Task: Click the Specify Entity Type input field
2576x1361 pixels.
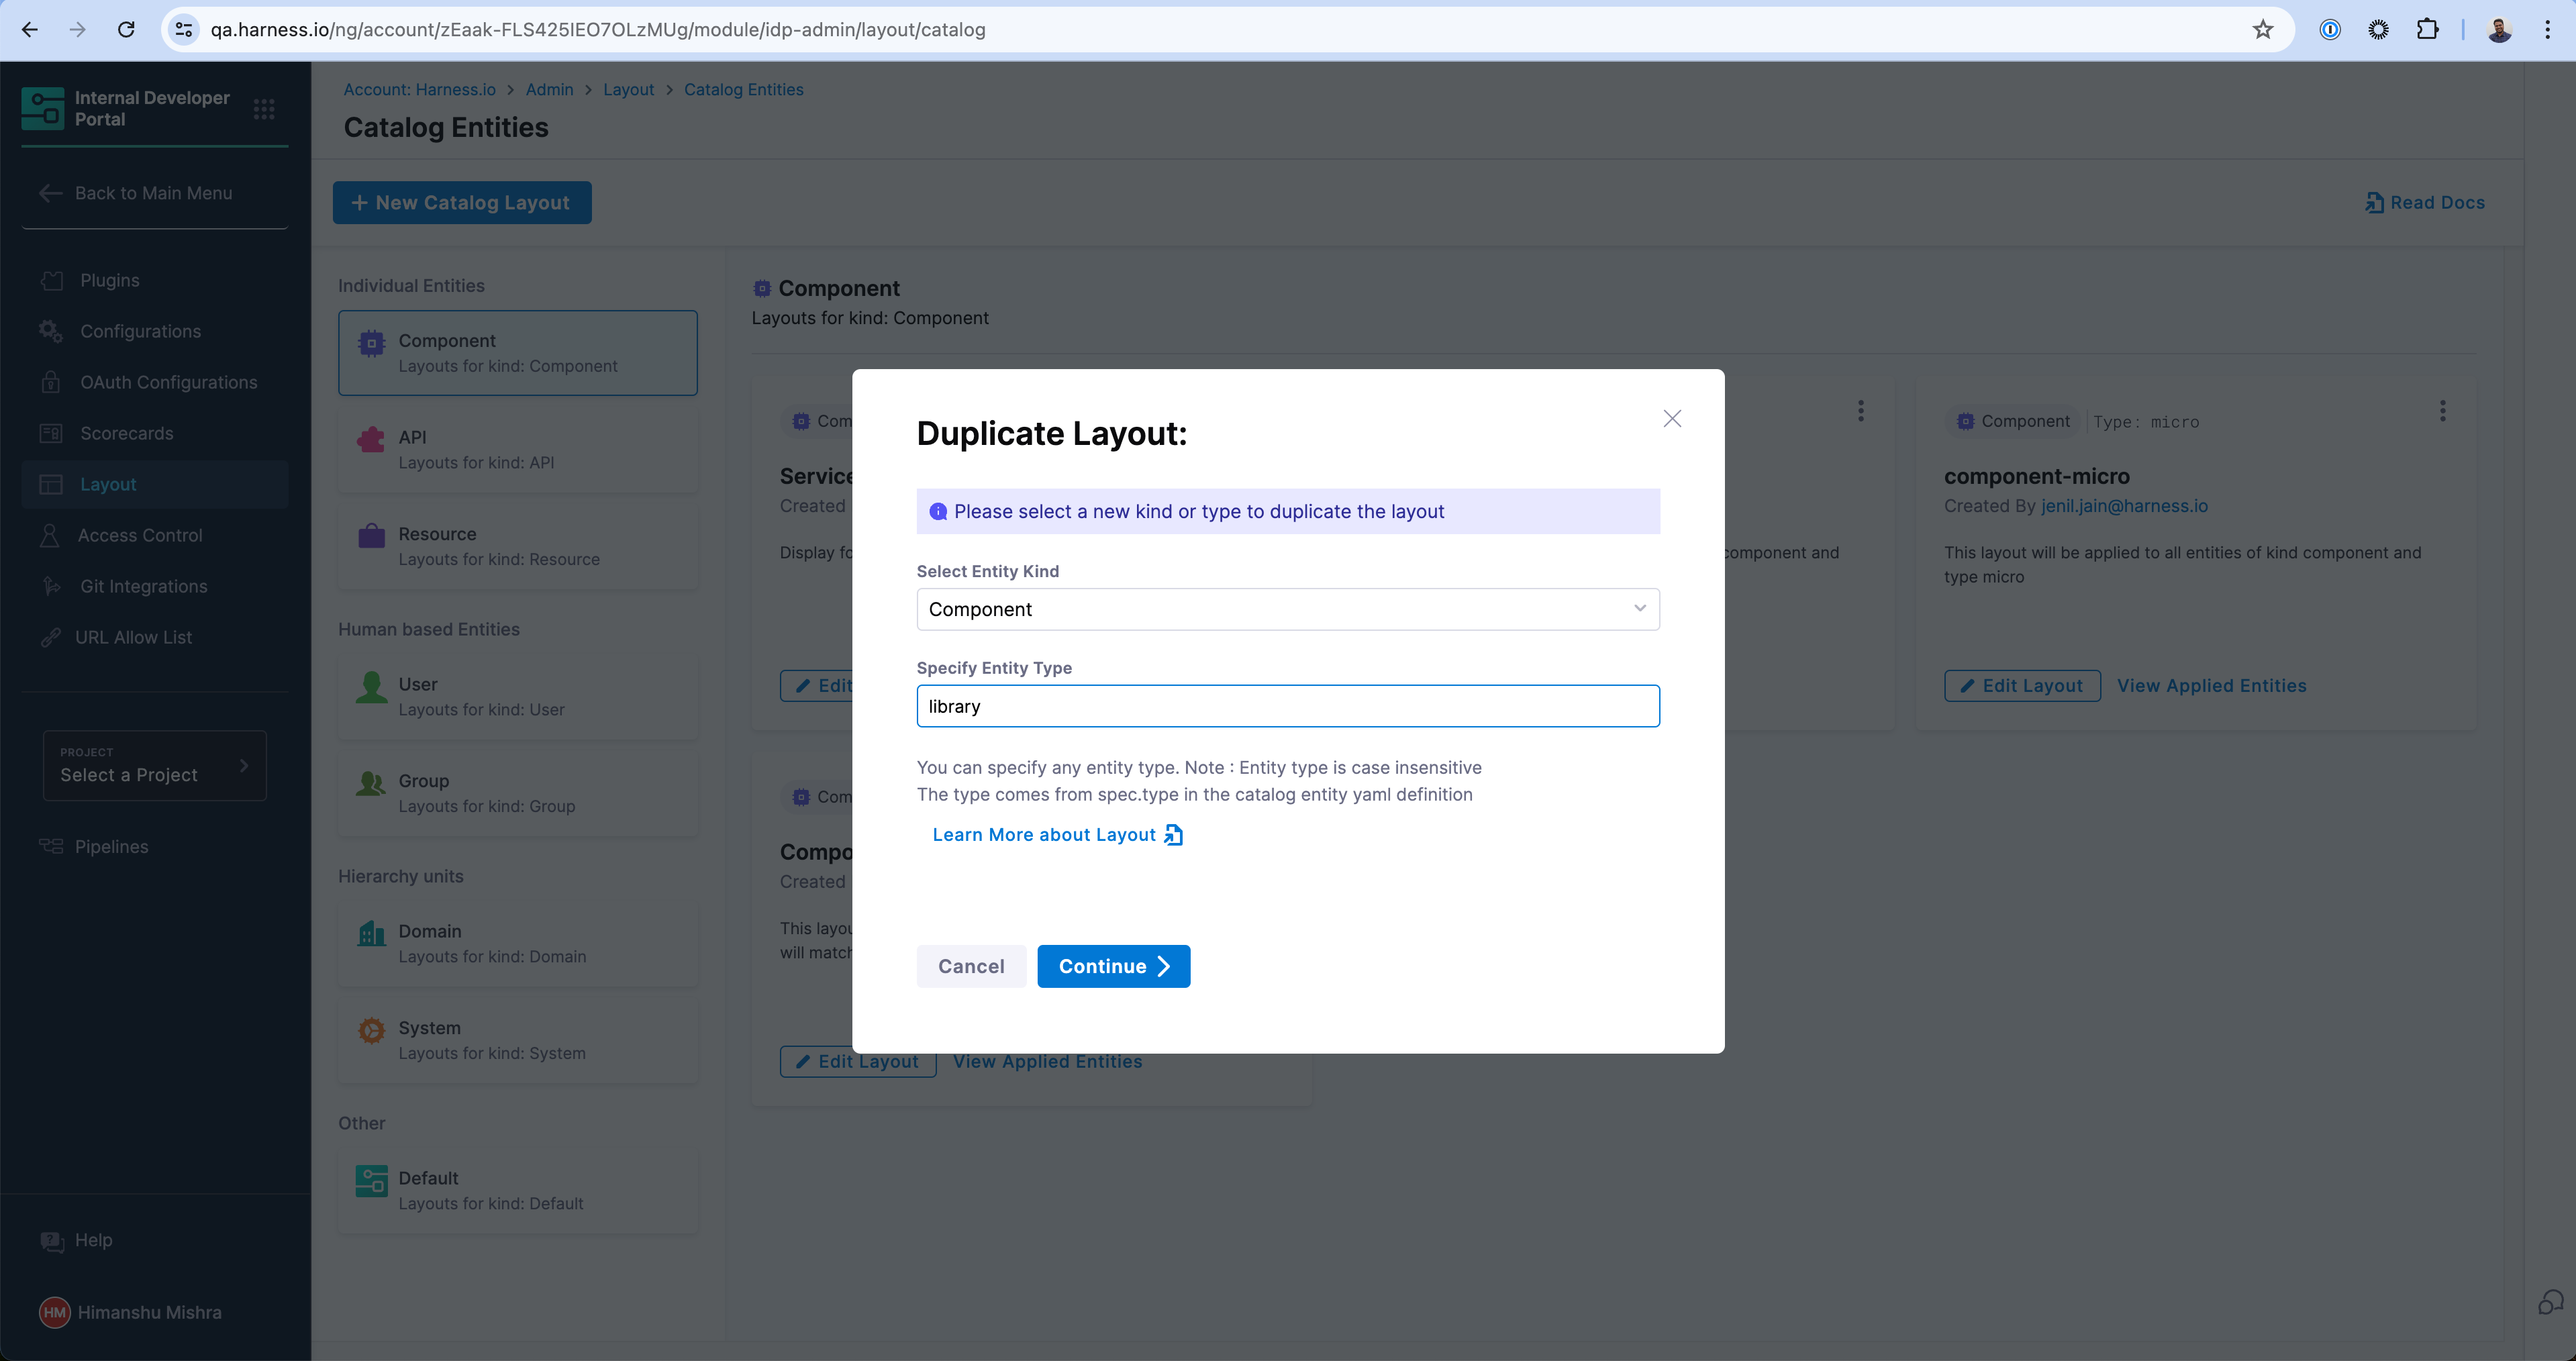Action: tap(1287, 706)
